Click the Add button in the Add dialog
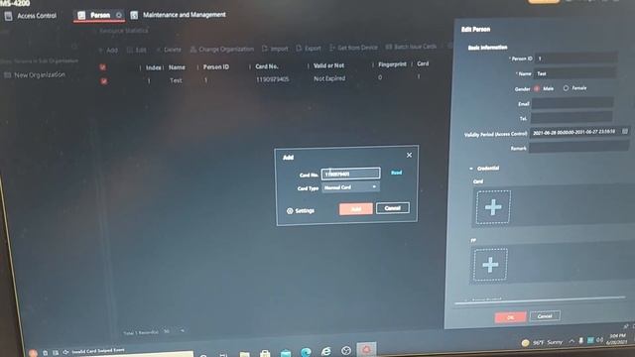Screen dimensions: 635x357 click(x=356, y=209)
